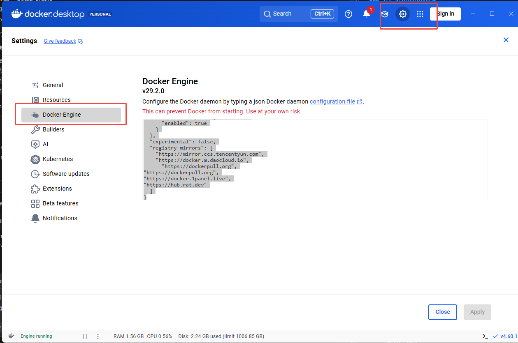This screenshot has height=343, width=518.
Task: Click the Engine running status text
Action: point(36,336)
